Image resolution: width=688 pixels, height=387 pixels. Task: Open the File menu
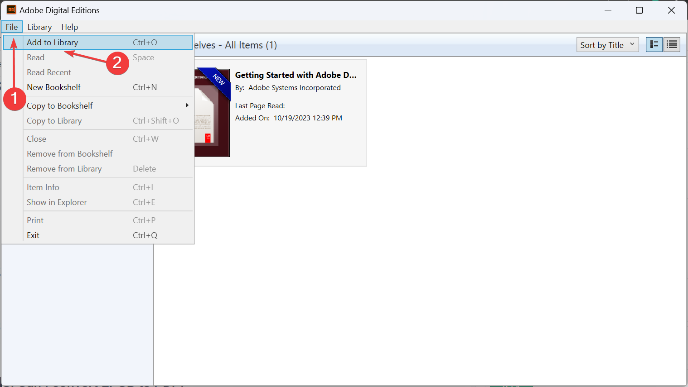pos(12,27)
